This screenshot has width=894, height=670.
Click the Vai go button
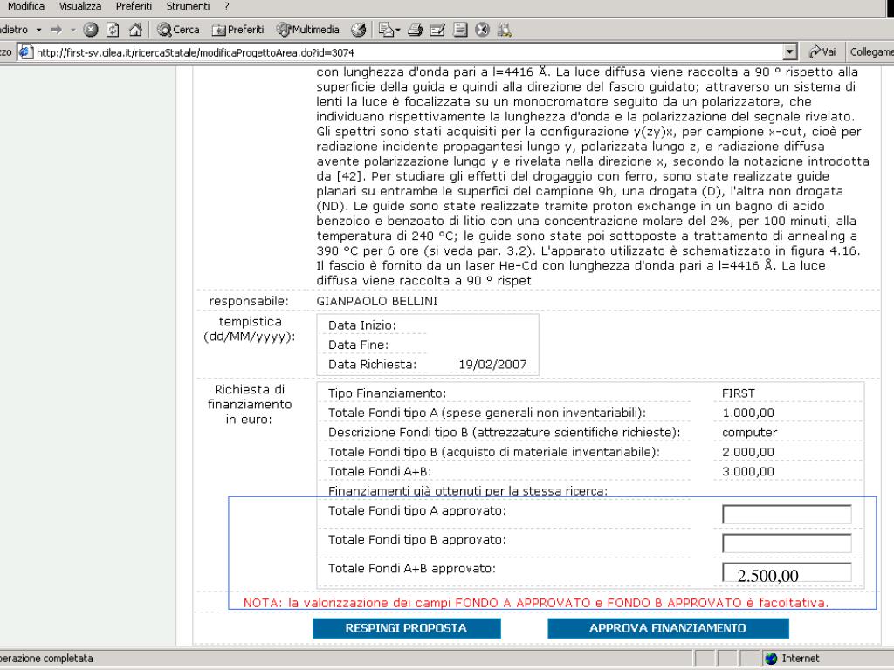pos(822,52)
